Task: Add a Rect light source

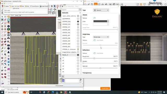Action: pos(22,6)
